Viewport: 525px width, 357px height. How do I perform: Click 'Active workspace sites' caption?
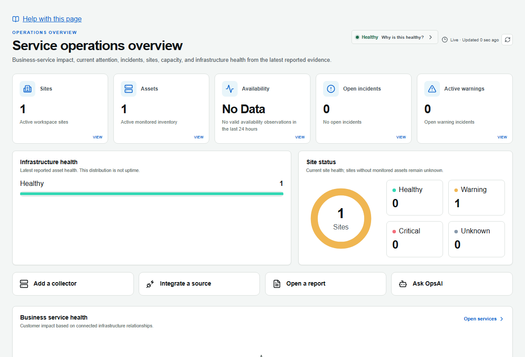click(x=44, y=122)
